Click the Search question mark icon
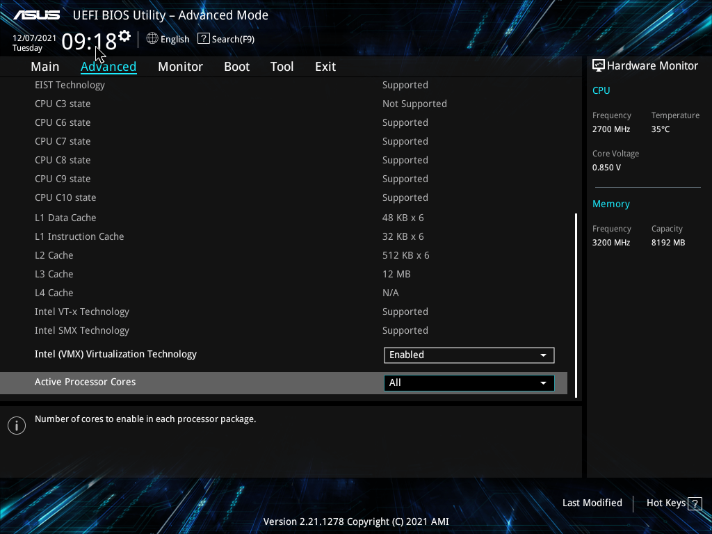The width and height of the screenshot is (712, 534). coord(204,39)
